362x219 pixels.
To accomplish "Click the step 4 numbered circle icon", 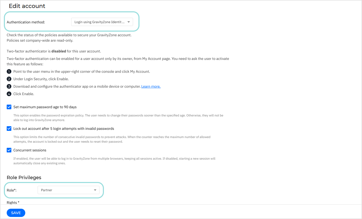I will 9,94.
